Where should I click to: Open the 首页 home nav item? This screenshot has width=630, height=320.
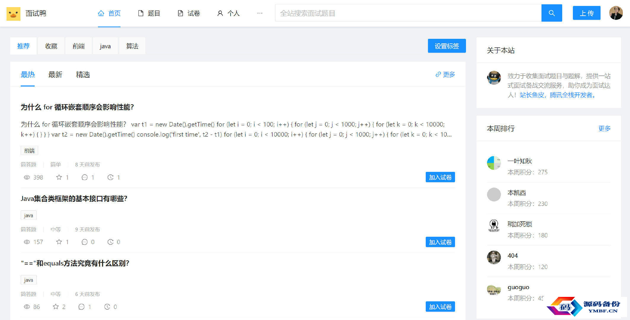pos(109,13)
